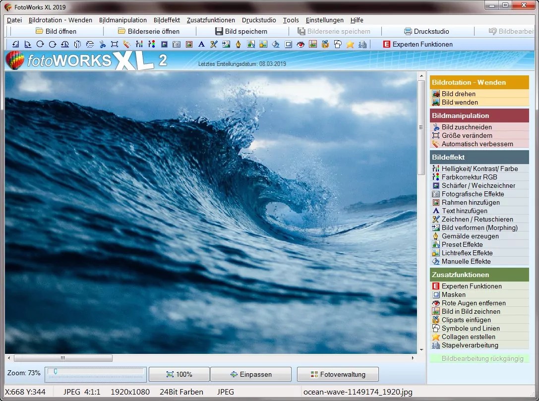Screen dimensions: 539x401
Task: Click the batch processing toolbar icon
Action: (362, 44)
